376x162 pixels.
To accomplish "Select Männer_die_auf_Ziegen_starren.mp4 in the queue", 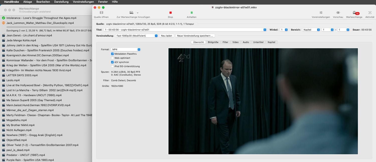I will pyautogui.click(x=46, y=110).
